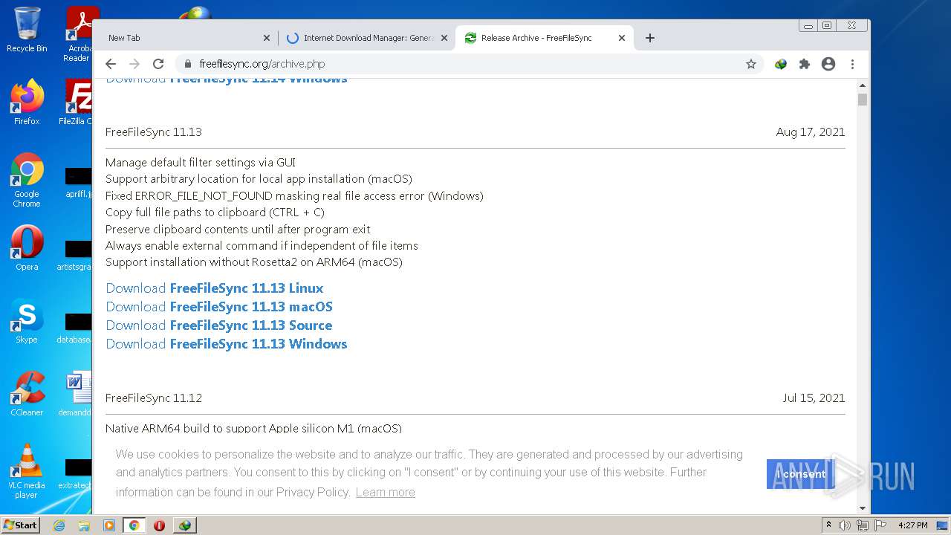This screenshot has height=535, width=951.
Task: Open the Extensions puzzle icon
Action: click(x=805, y=64)
